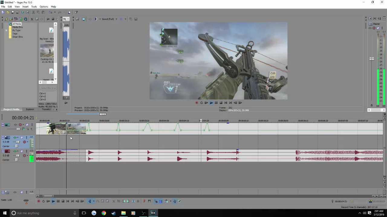Image resolution: width=387 pixels, height=217 pixels.
Task: Select the Media Bins folder
Action: 18,27
